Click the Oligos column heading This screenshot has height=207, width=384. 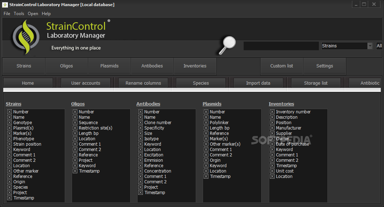(78, 104)
